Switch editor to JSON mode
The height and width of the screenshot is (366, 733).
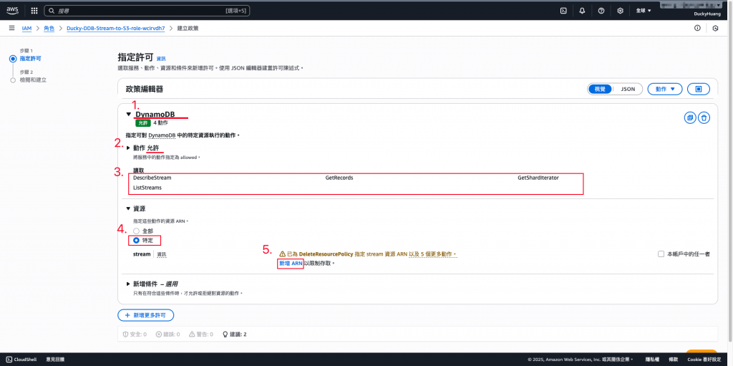click(x=628, y=89)
